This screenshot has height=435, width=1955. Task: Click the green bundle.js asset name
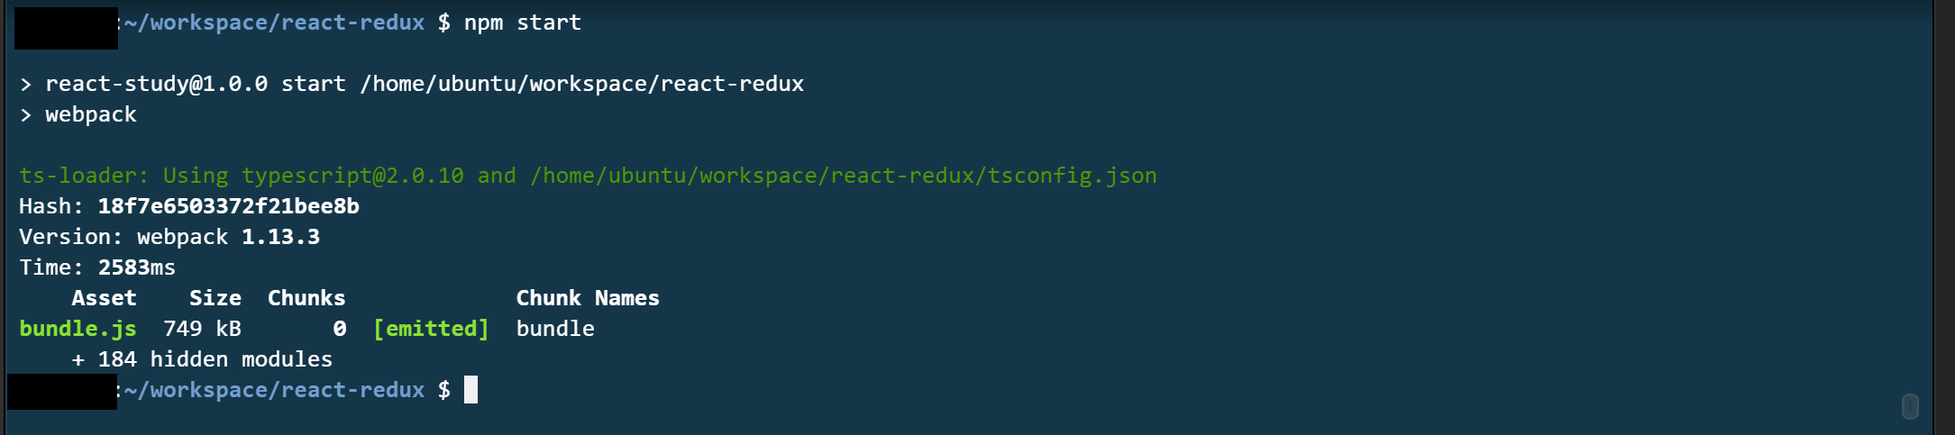pos(78,329)
